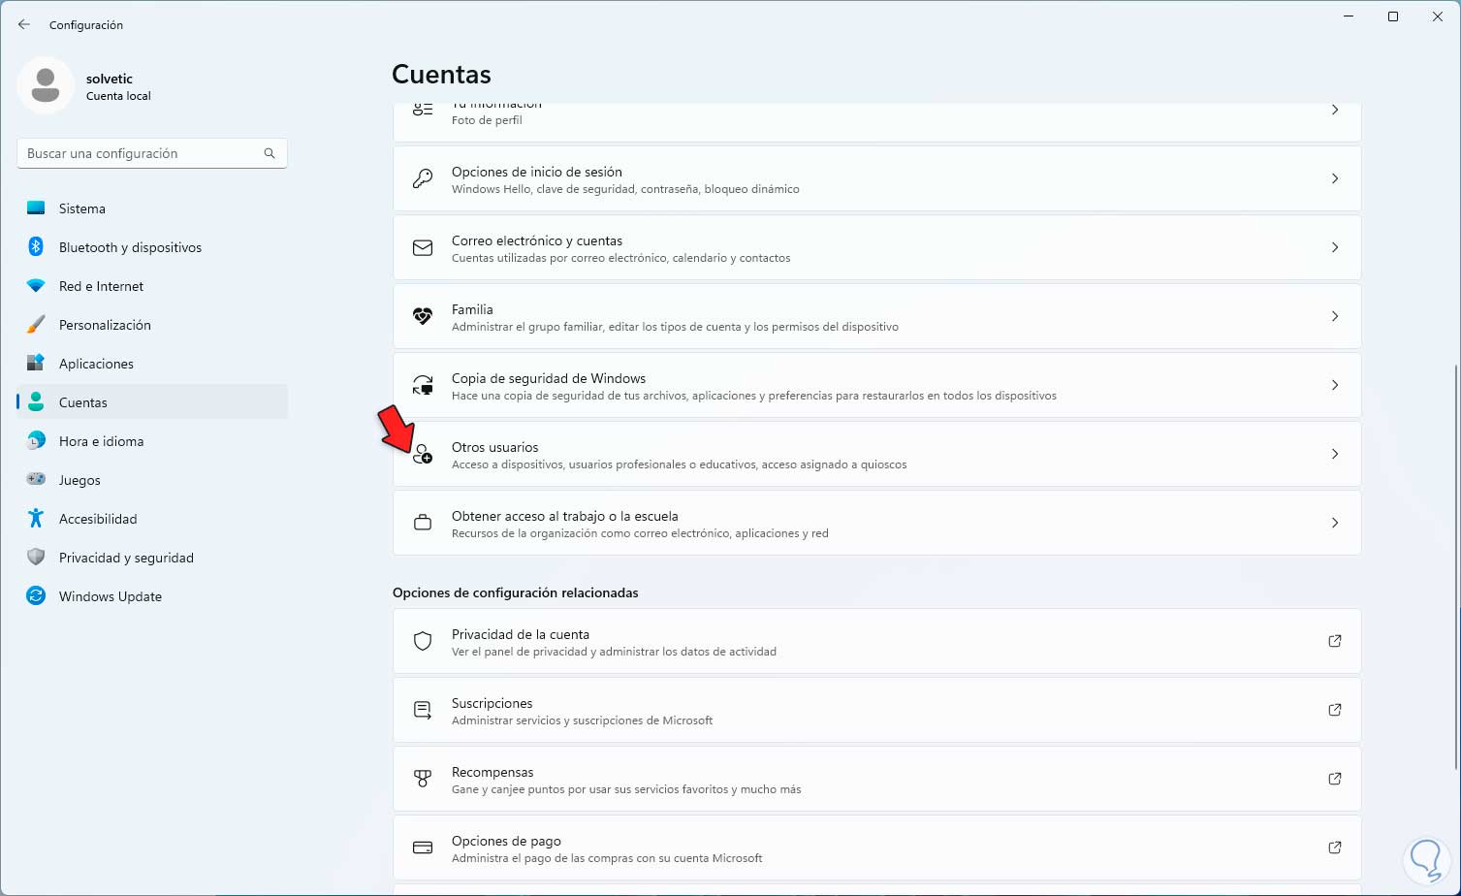This screenshot has width=1461, height=896.
Task: Click the Hora e idioma clock icon
Action: point(36,441)
